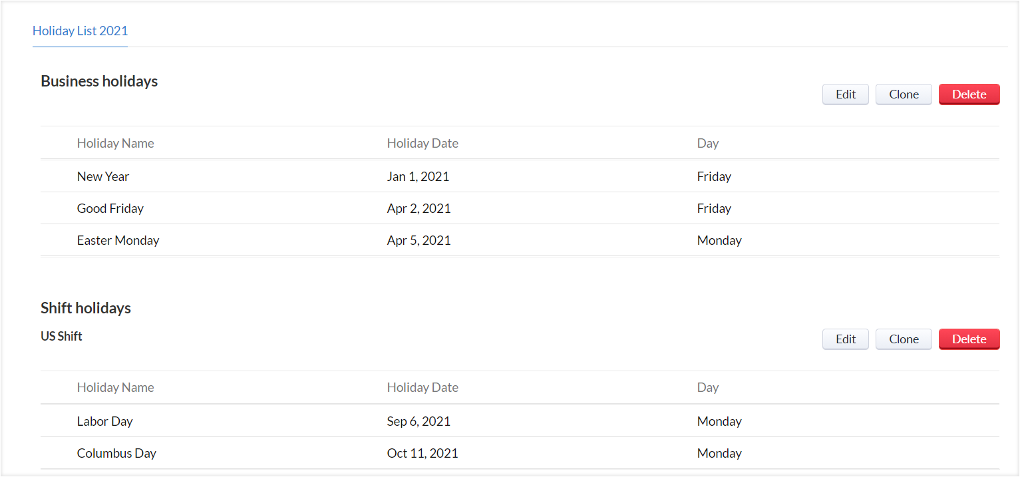
Task: Click Day column header in Business holidays
Action: [x=707, y=143]
